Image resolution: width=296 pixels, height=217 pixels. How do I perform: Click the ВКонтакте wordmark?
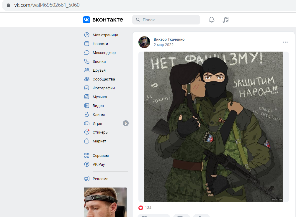[108, 20]
